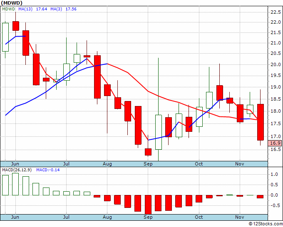Image resolution: width=283 pixels, height=227 pixels.
Task: Click the highlighted 16.9 current price tag
Action: pos(275,143)
